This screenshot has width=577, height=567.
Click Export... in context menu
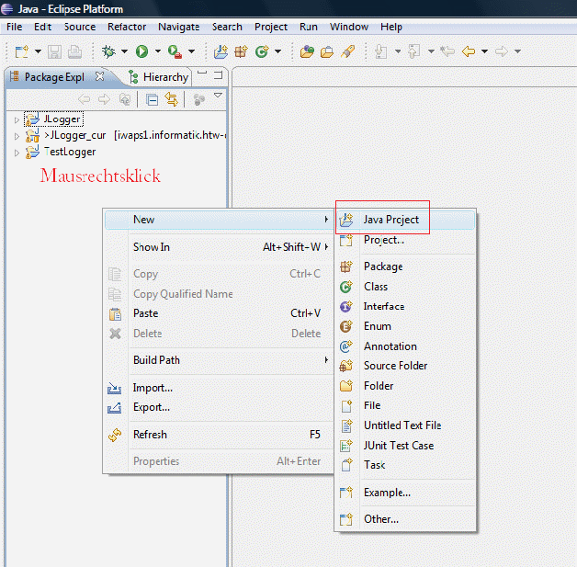(x=220, y=407)
